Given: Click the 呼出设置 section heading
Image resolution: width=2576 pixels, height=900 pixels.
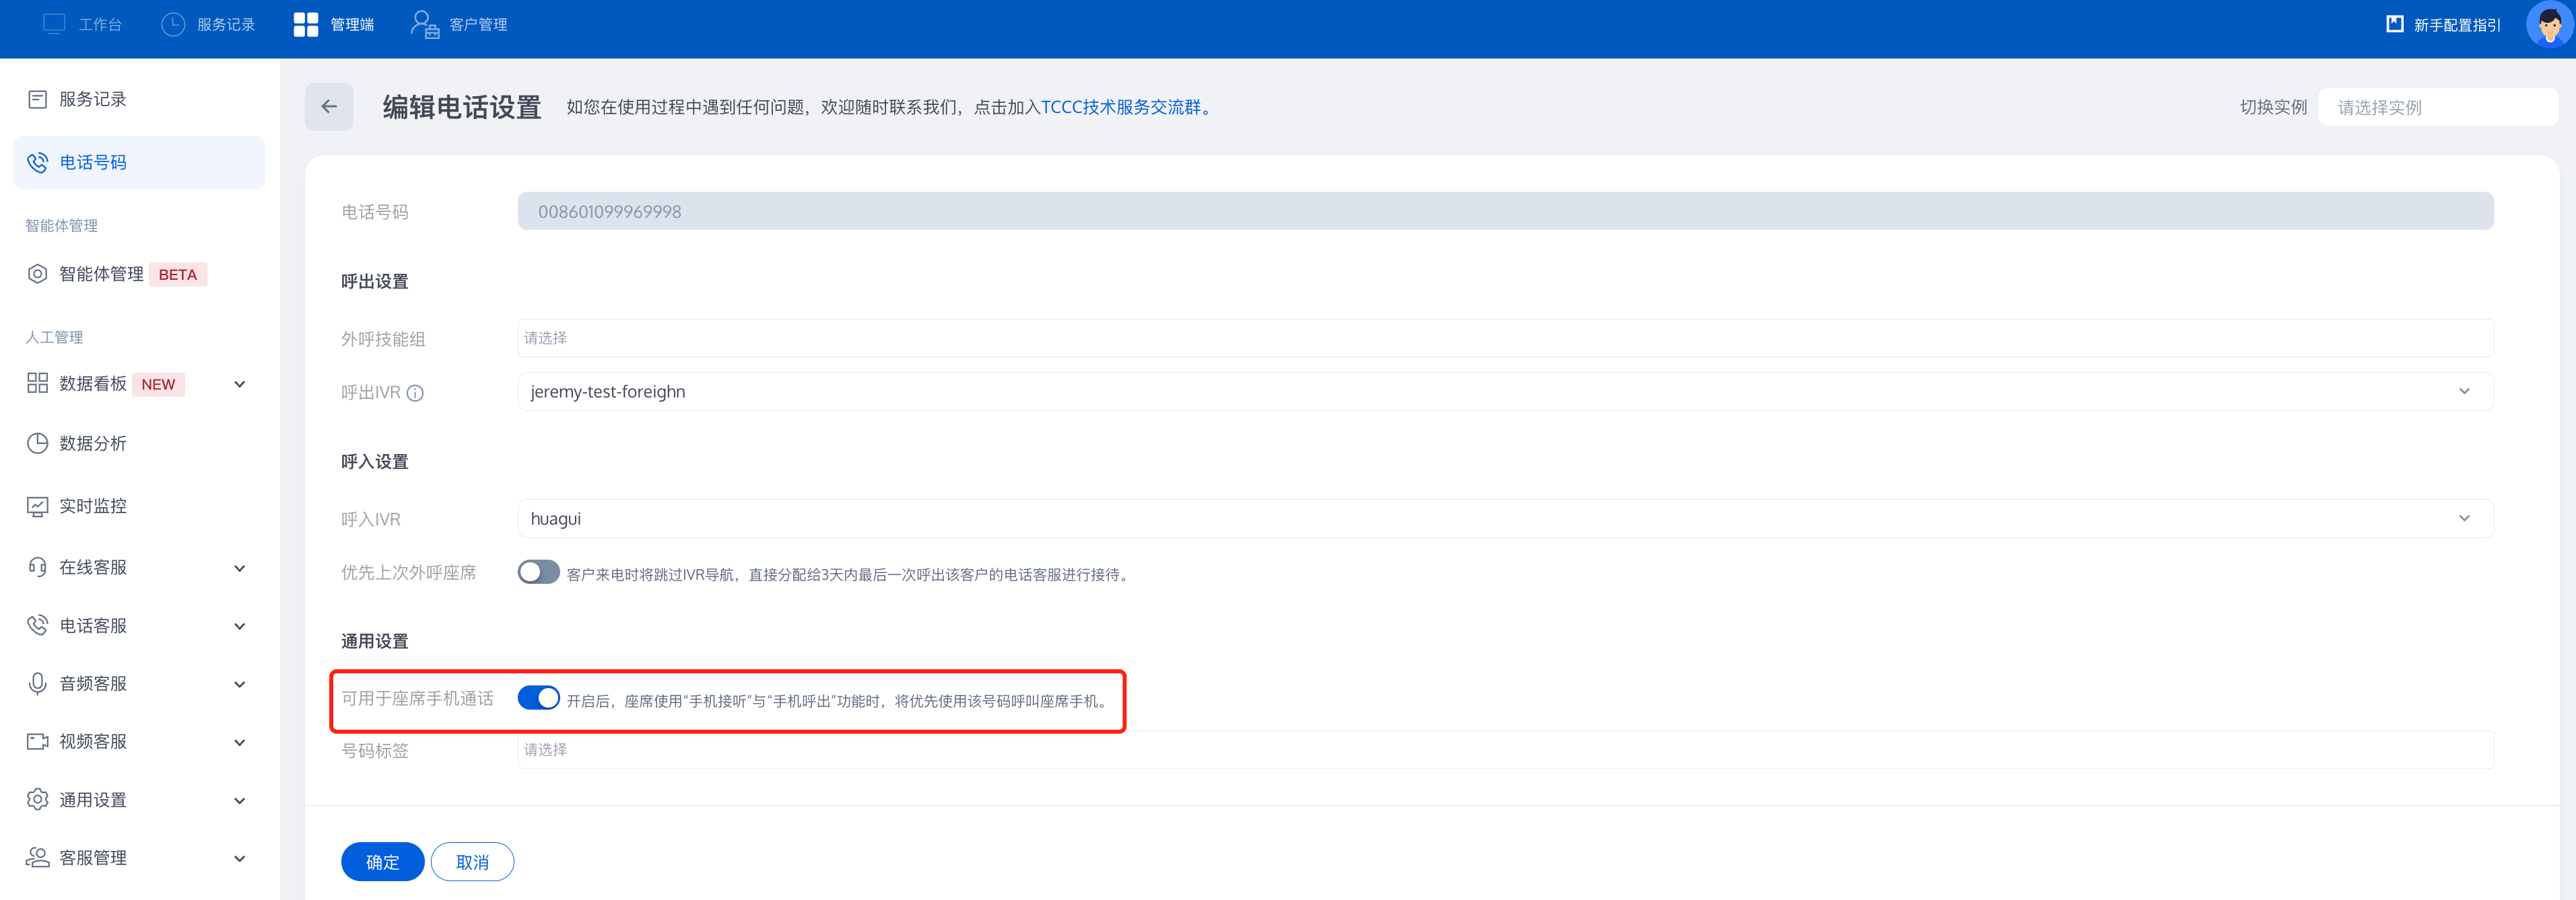Looking at the screenshot, I should 375,282.
